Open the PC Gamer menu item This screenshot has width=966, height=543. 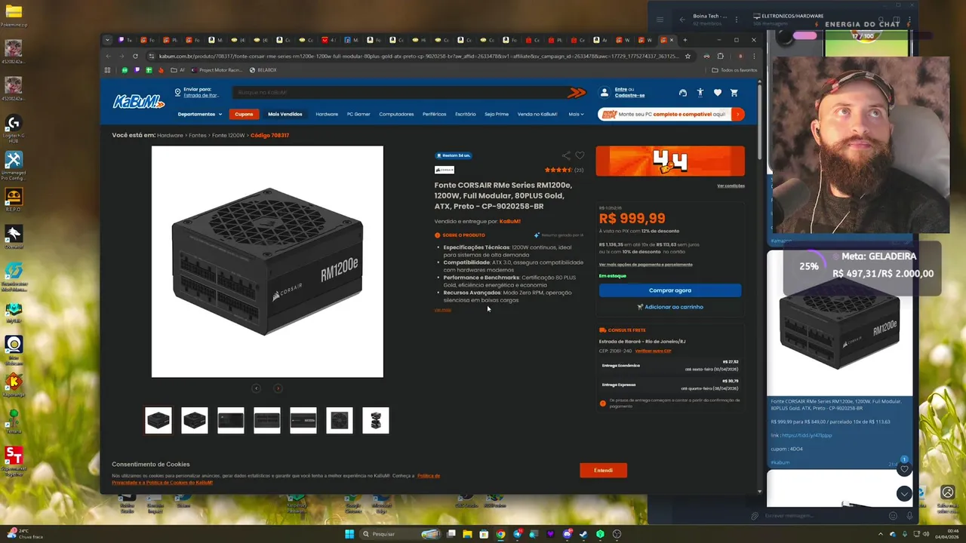(358, 115)
